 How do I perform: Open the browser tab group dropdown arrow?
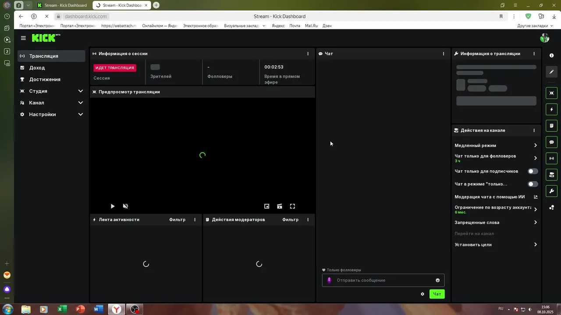[x=28, y=5]
